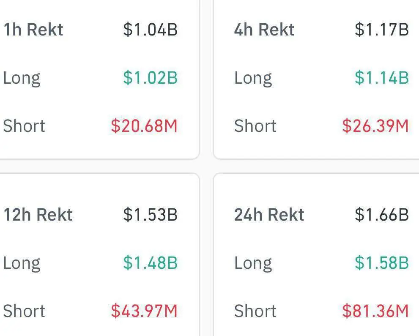Click the 12h Short value $43.97M
The height and width of the screenshot is (336, 419).
[144, 311]
